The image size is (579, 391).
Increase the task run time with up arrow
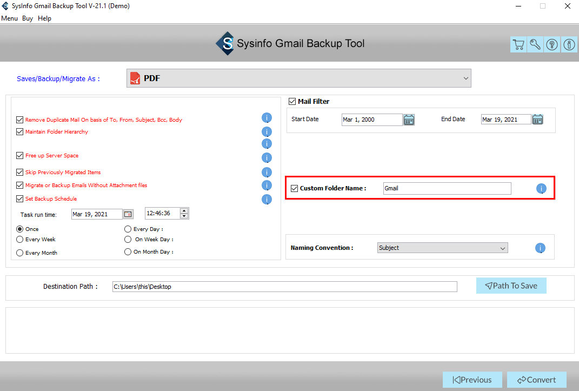pos(184,211)
